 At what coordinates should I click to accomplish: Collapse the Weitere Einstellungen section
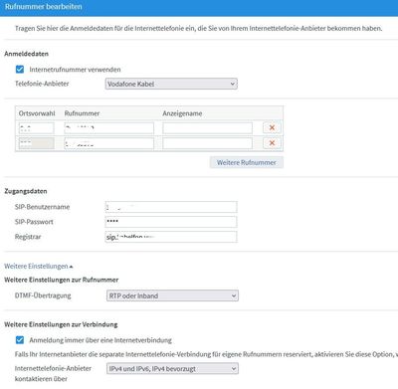[39, 266]
